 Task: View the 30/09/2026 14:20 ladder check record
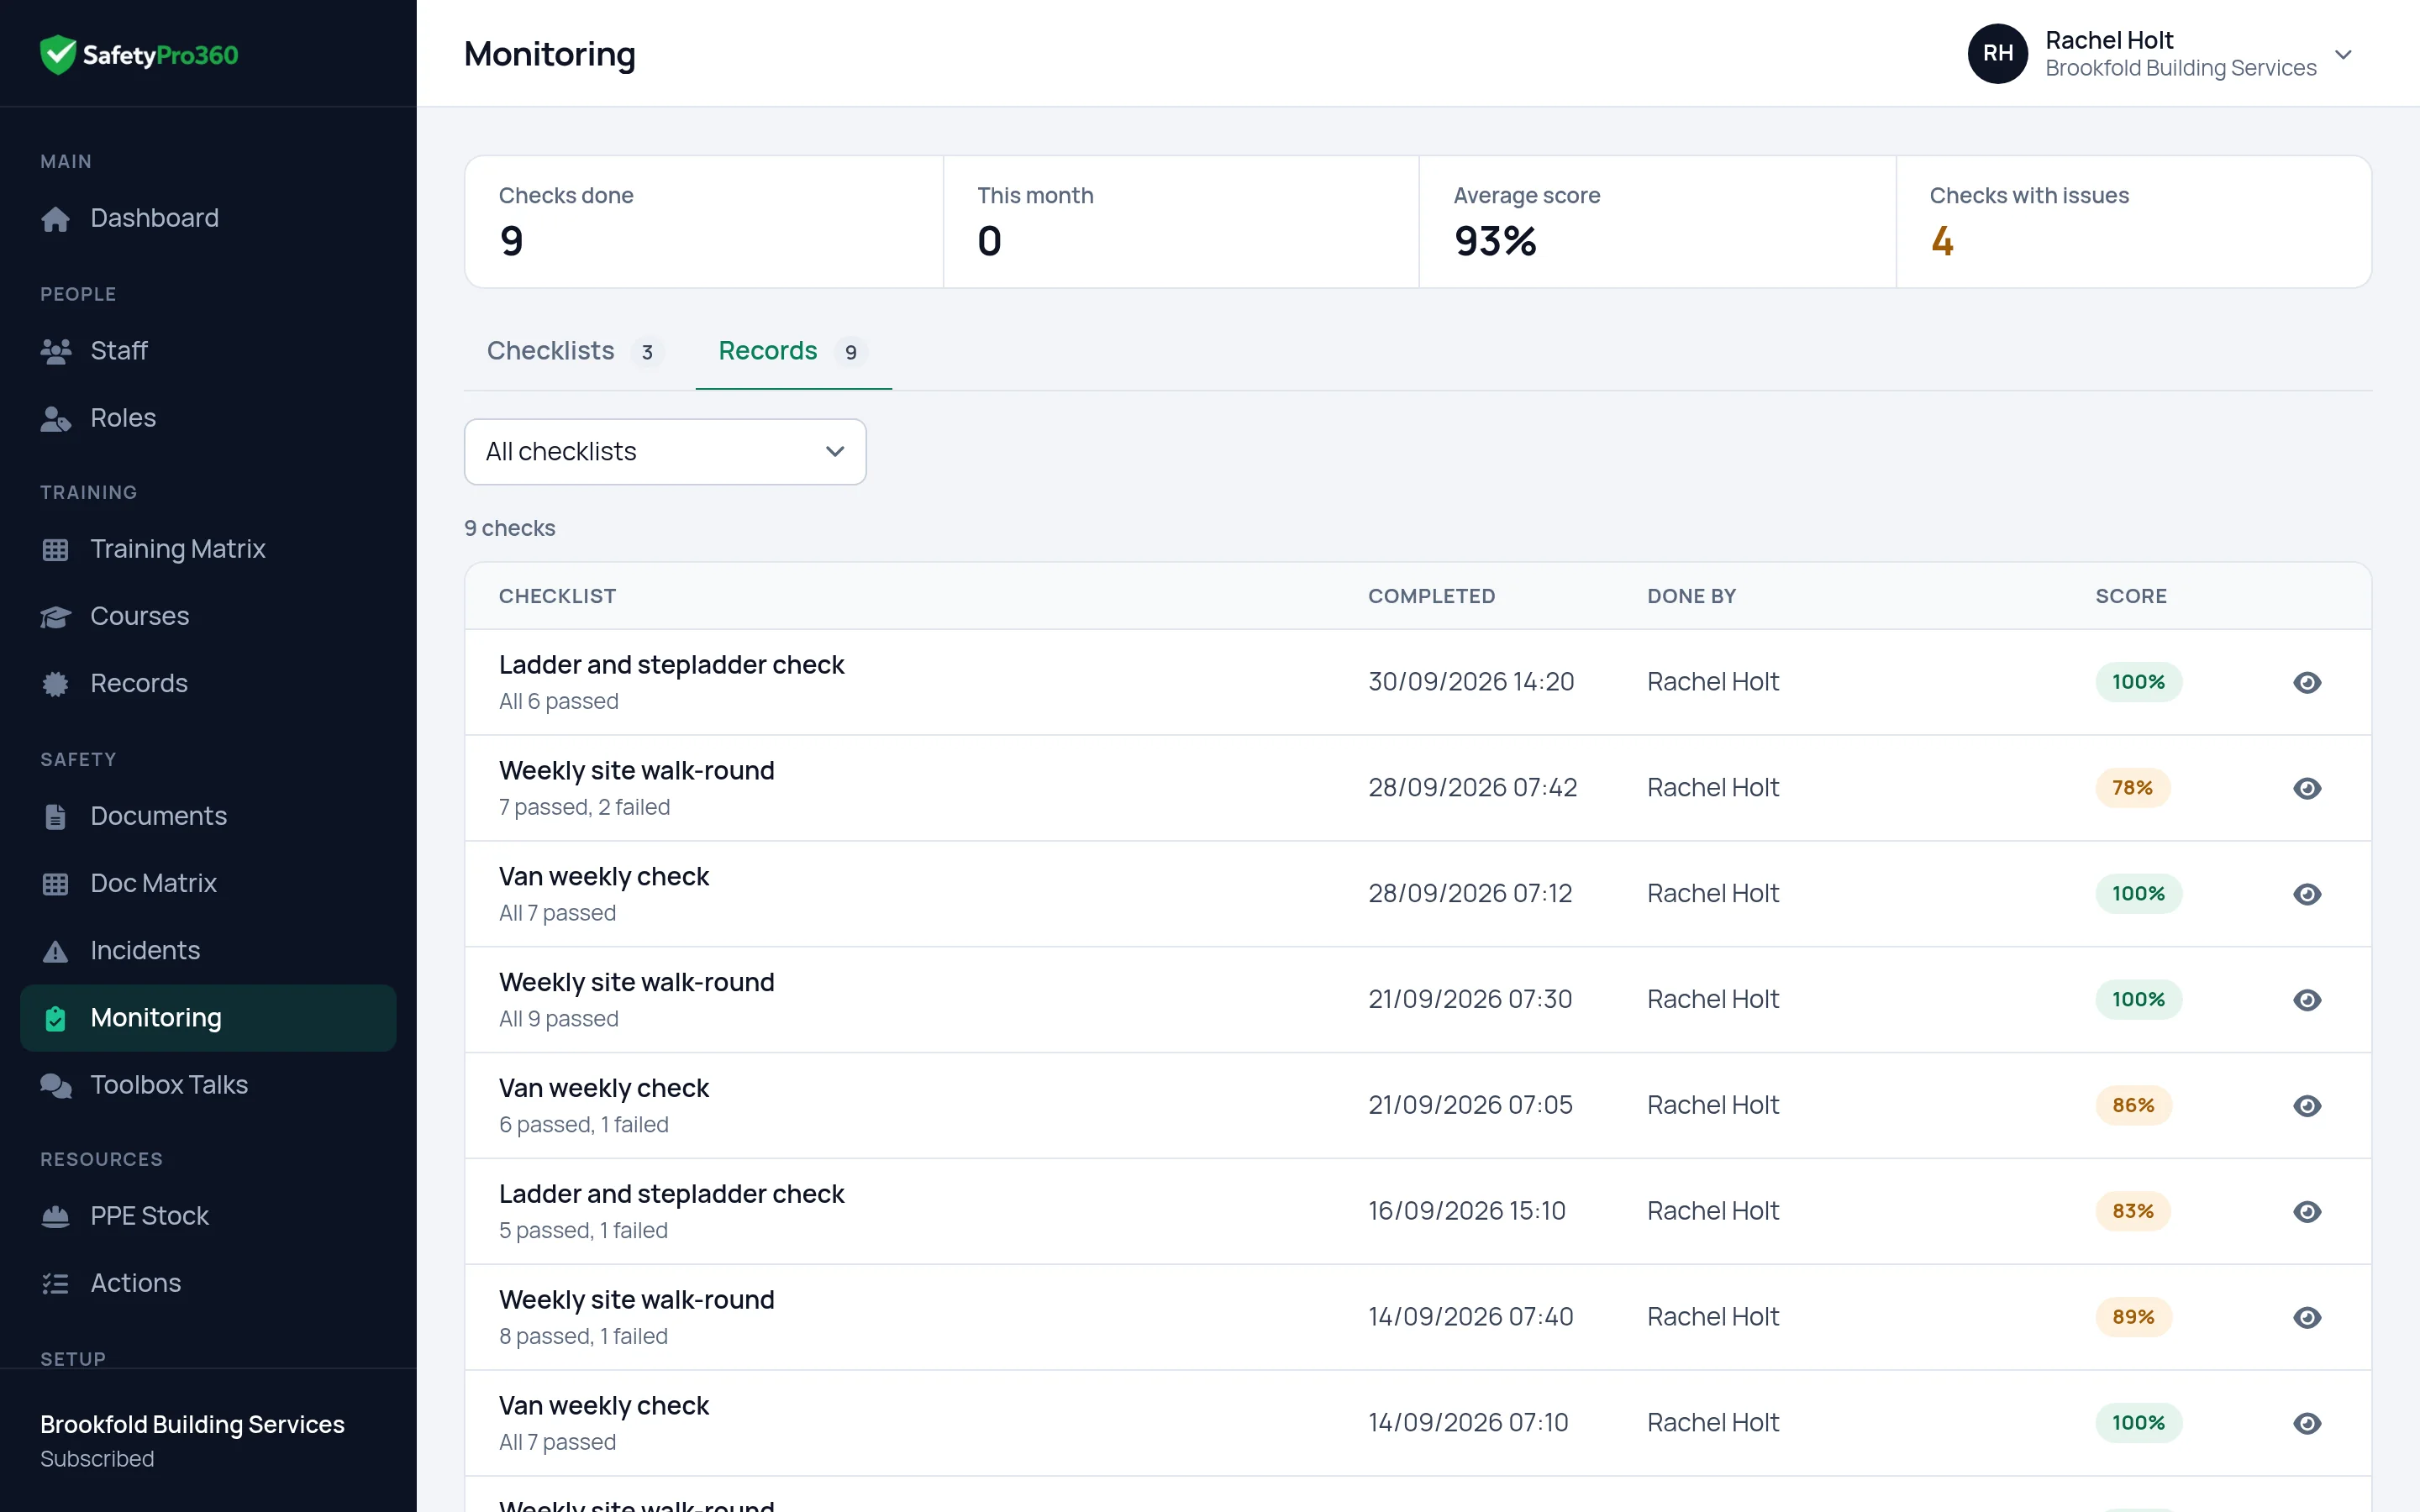pyautogui.click(x=2306, y=682)
